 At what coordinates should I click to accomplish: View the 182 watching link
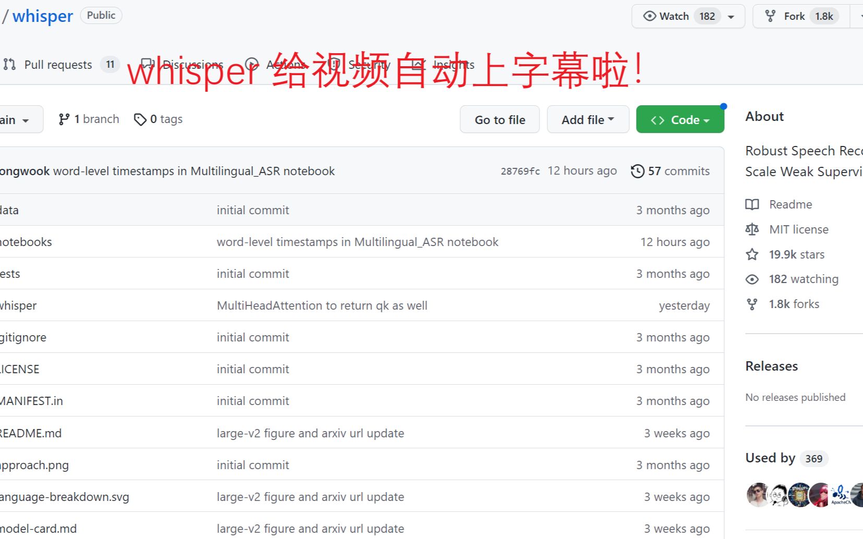tap(804, 279)
